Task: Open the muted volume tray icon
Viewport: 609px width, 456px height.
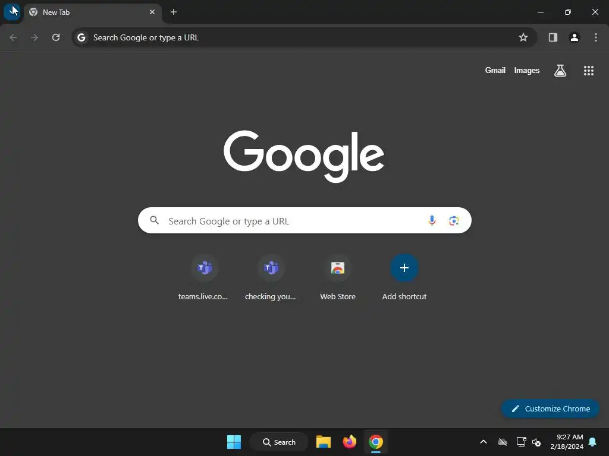Action: pyautogui.click(x=536, y=442)
